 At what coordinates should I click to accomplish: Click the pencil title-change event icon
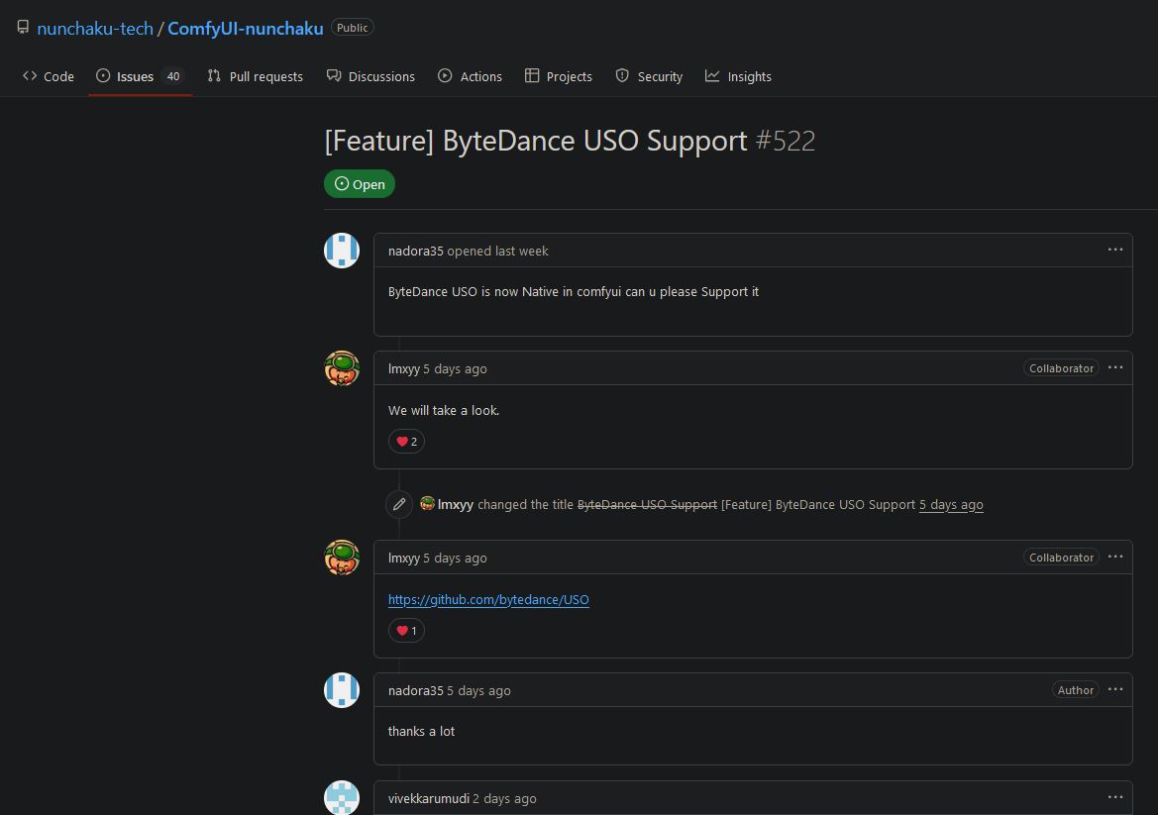coord(399,504)
